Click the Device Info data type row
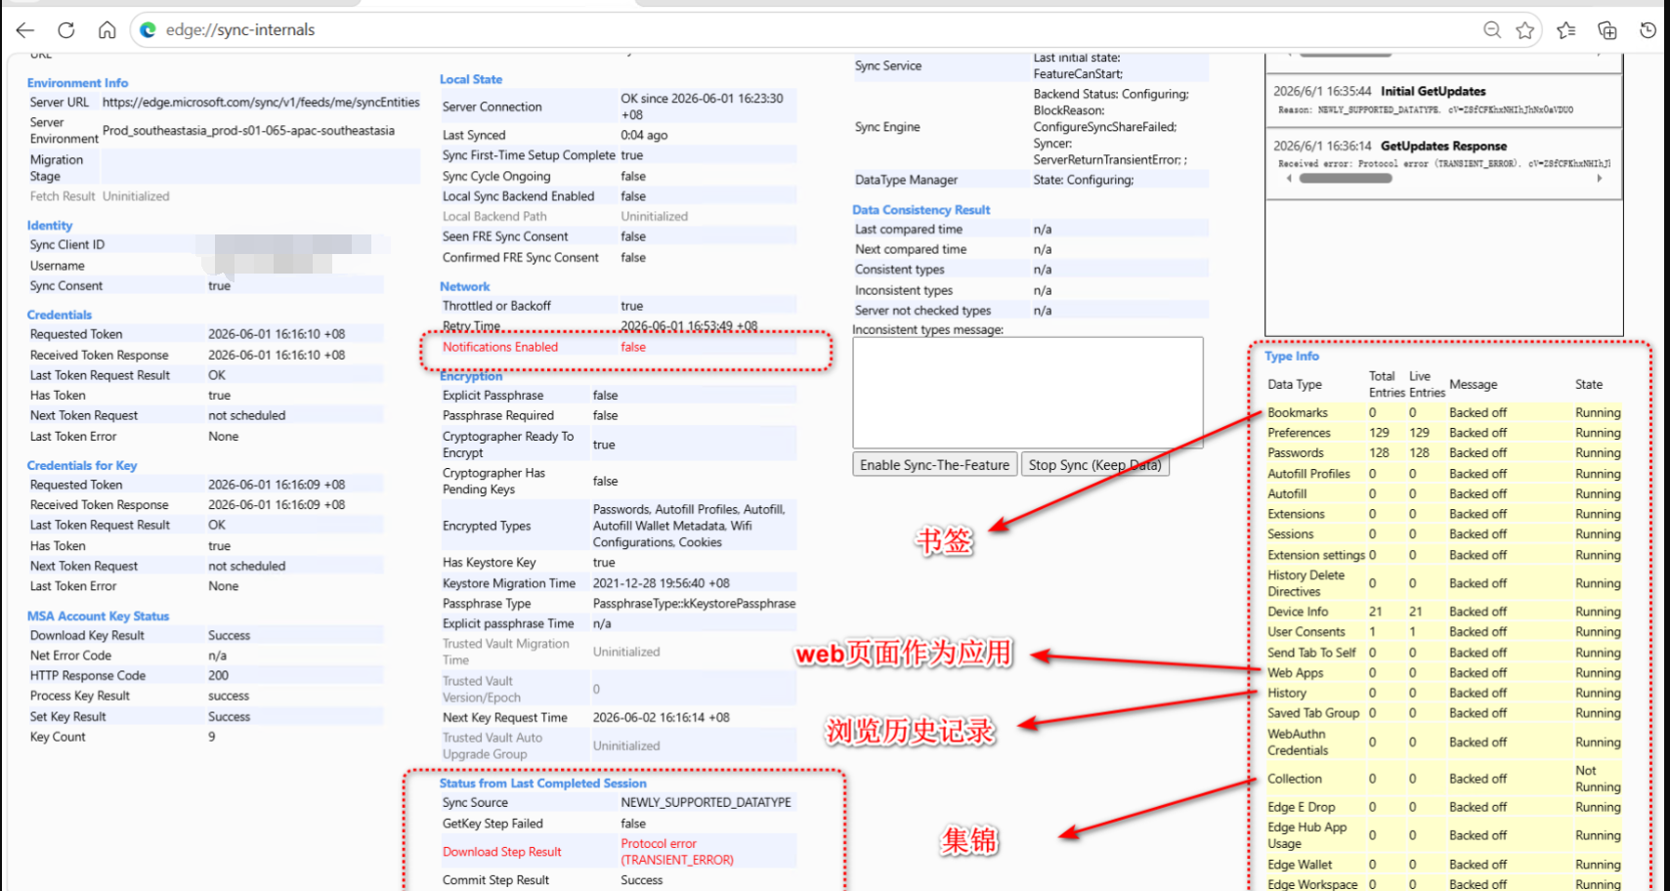Image resolution: width=1670 pixels, height=891 pixels. point(1443,612)
